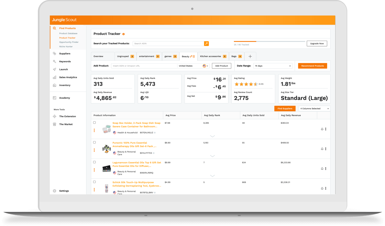Image resolution: width=385 pixels, height=226 pixels.
Task: Click the Insert ASIN or Amazon URL field
Action: click(144, 66)
